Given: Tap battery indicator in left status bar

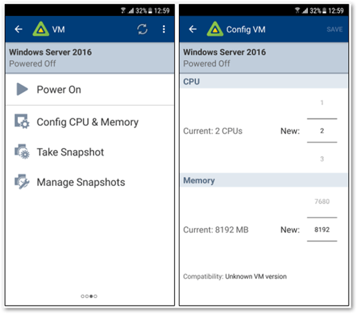Looking at the screenshot, I should click(x=150, y=10).
